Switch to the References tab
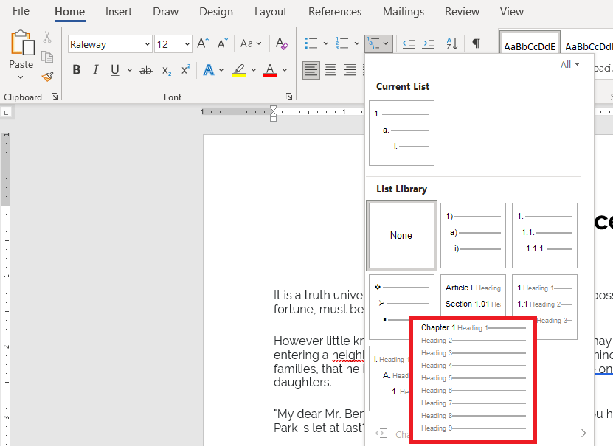Screen dimensions: 613x446 [x=335, y=12]
